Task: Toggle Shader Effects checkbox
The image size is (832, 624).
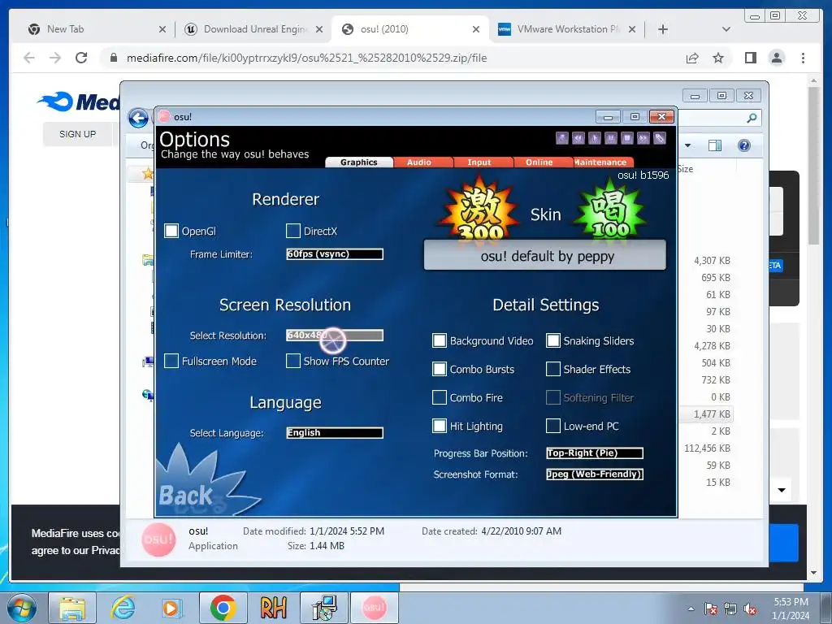Action: 552,369
